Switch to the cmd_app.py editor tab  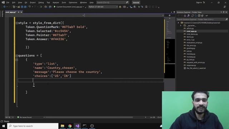[11, 12]
